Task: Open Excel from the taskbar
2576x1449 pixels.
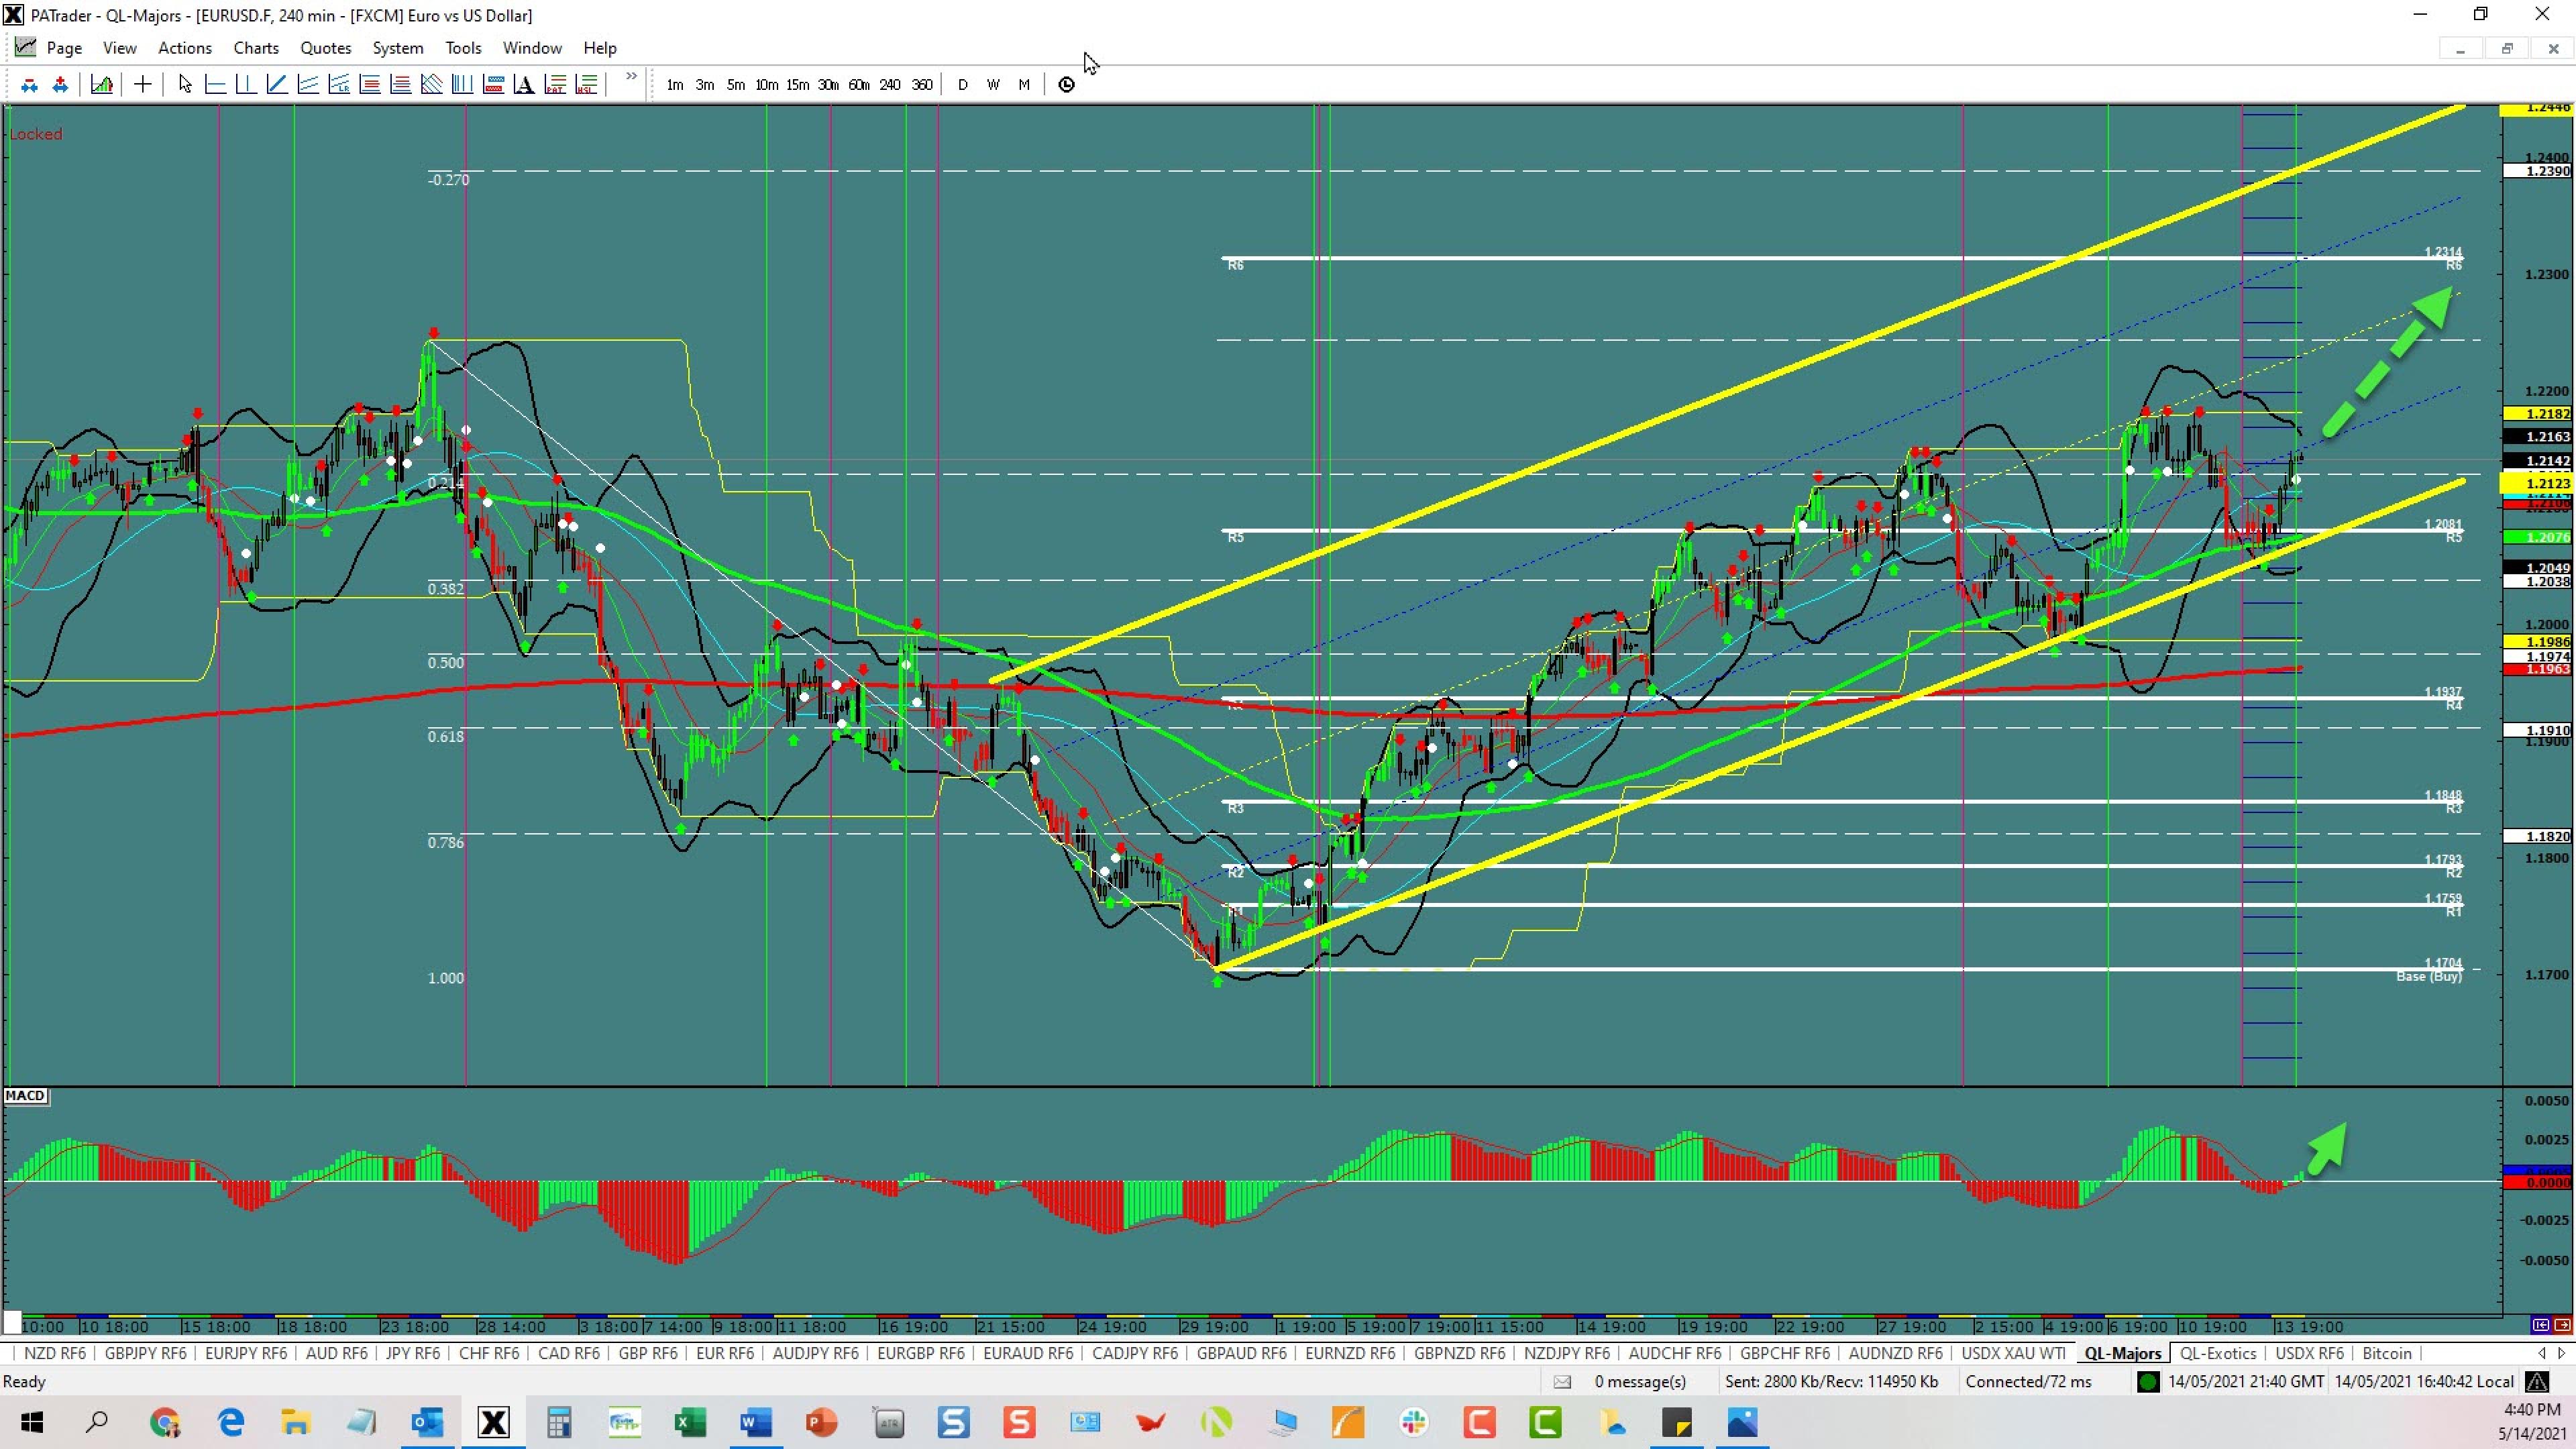Action: click(690, 1422)
